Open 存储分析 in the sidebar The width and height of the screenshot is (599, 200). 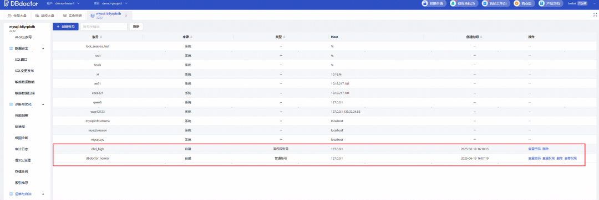pyautogui.click(x=22, y=171)
